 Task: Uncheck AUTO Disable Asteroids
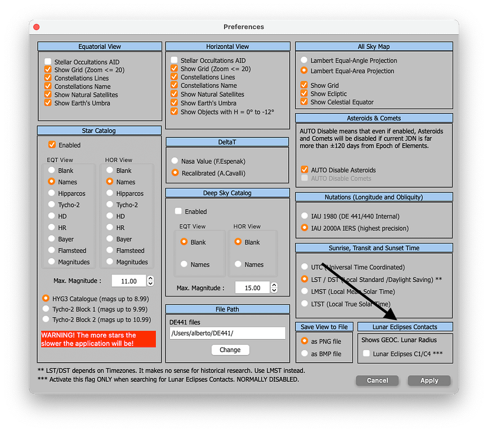click(305, 170)
